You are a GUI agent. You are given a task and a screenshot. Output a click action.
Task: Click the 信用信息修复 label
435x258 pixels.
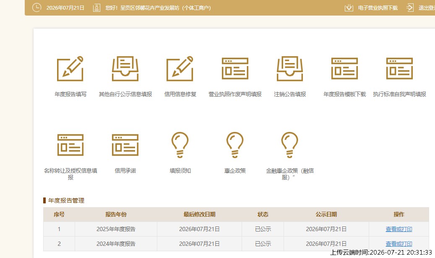[180, 94]
